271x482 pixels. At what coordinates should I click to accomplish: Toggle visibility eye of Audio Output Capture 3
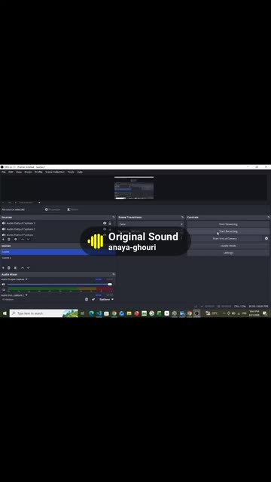pyautogui.click(x=105, y=223)
